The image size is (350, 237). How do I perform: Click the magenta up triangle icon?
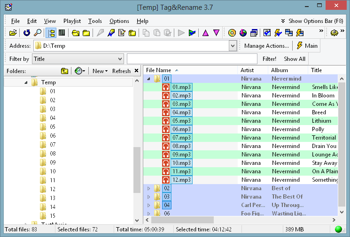click(205, 33)
